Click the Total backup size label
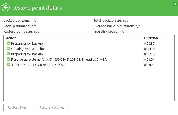 pos(107,21)
